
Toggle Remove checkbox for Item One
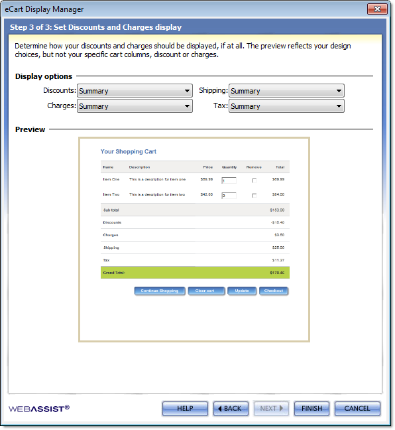coord(254,180)
